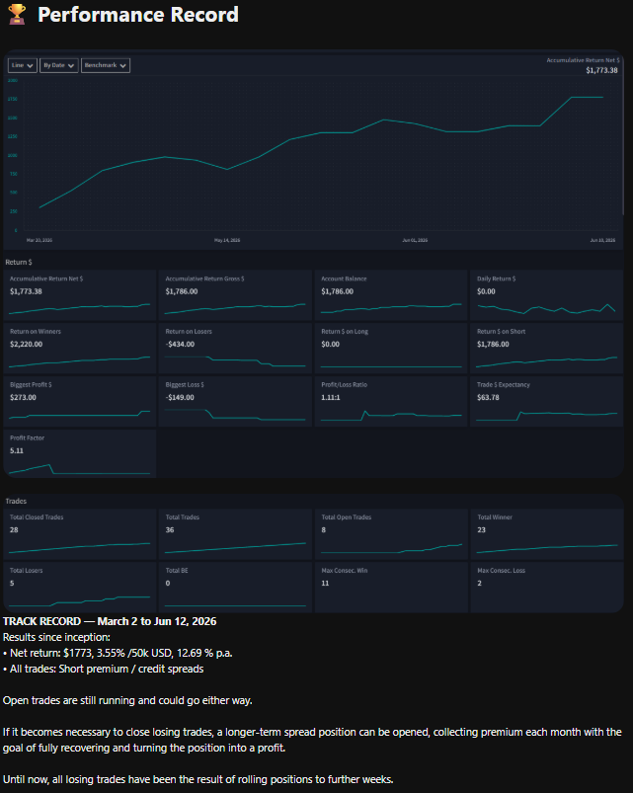Select the Max Consec. Loss card
Screen dimensions: 633x793
tap(546, 587)
